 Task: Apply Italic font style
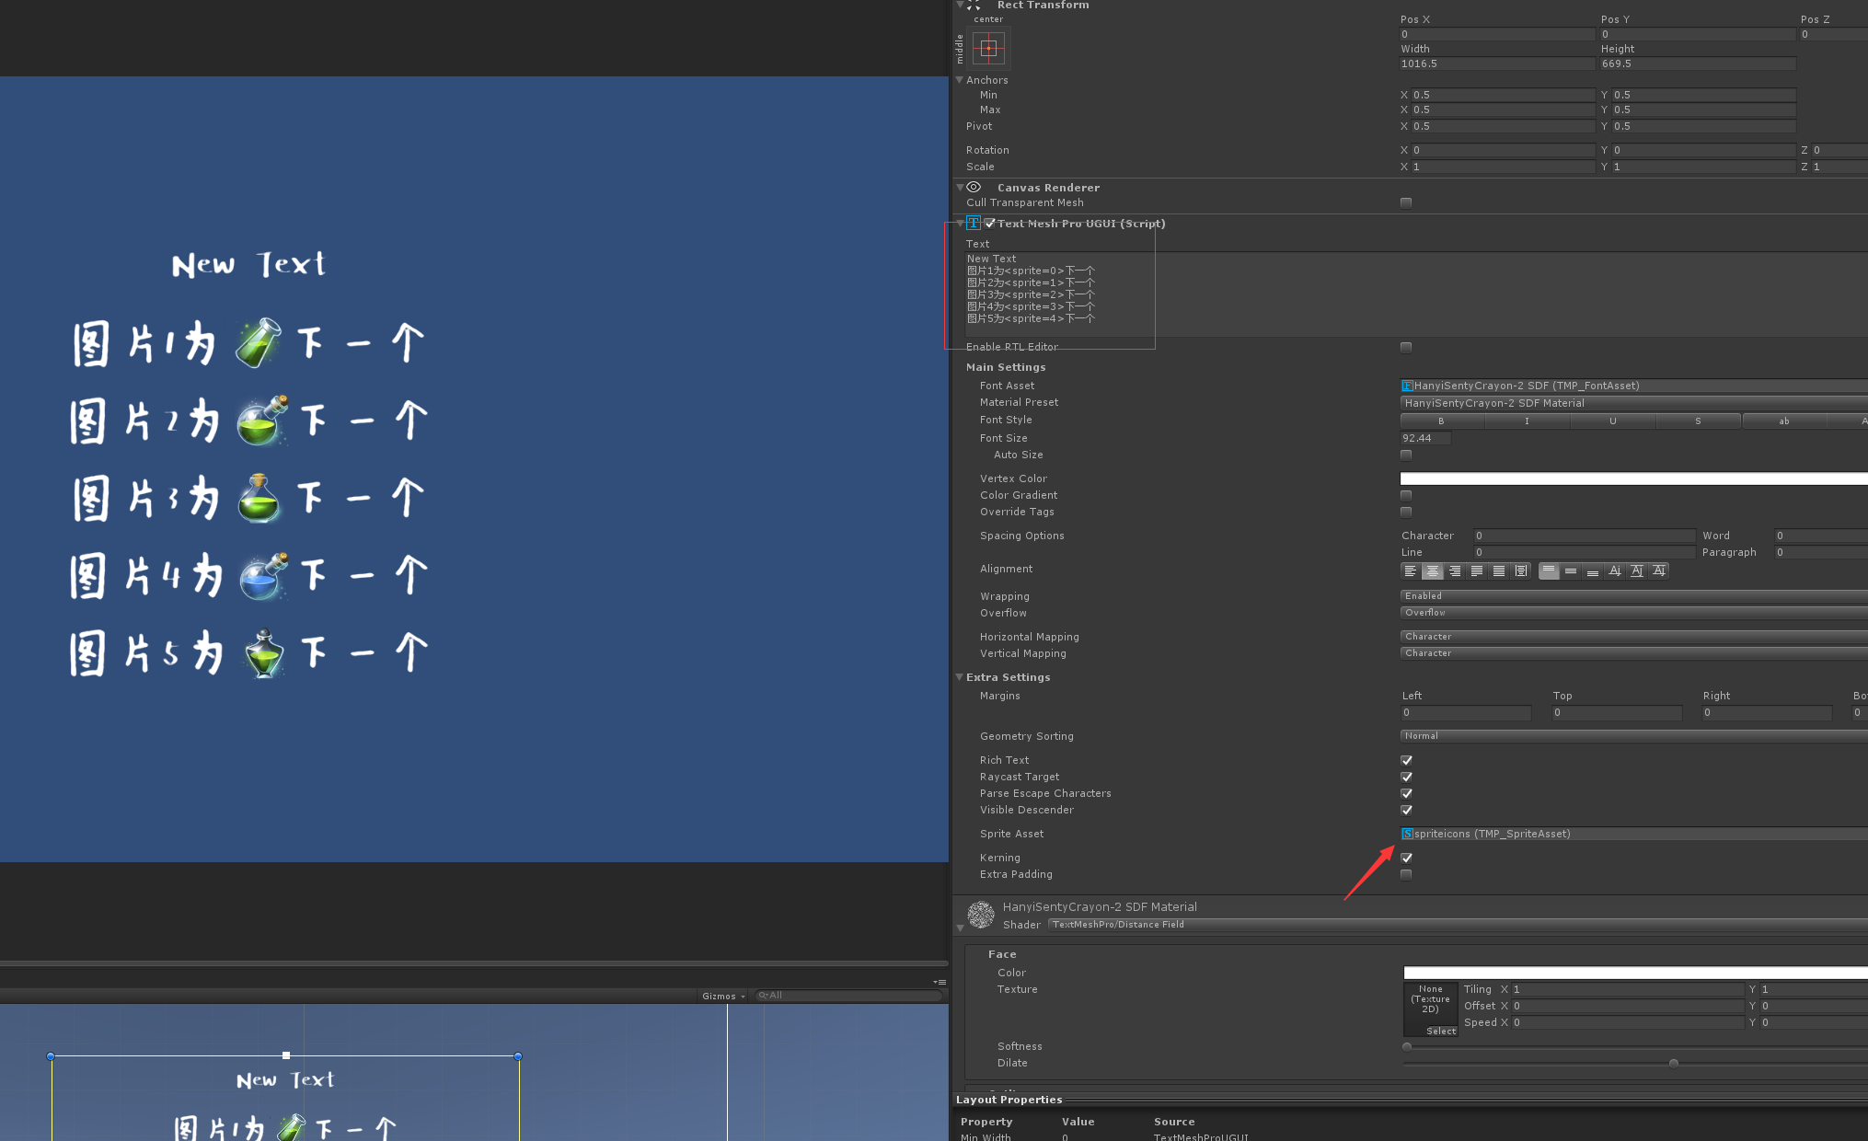[1527, 421]
